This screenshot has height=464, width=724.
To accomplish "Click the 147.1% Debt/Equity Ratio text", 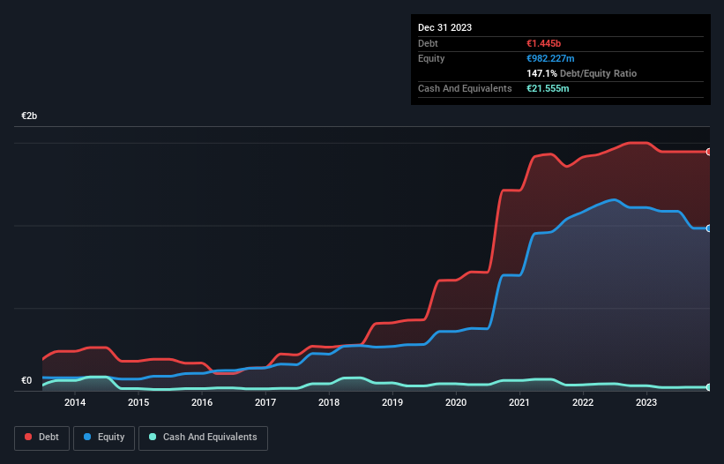I will coord(581,73).
